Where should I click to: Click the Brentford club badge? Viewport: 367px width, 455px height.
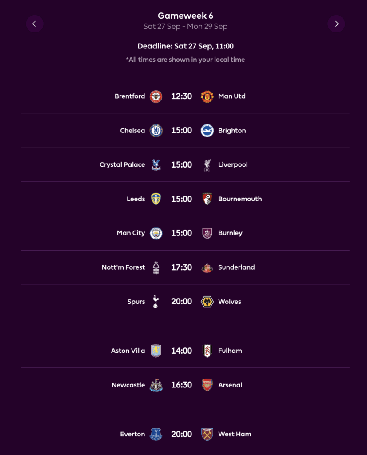coord(155,96)
